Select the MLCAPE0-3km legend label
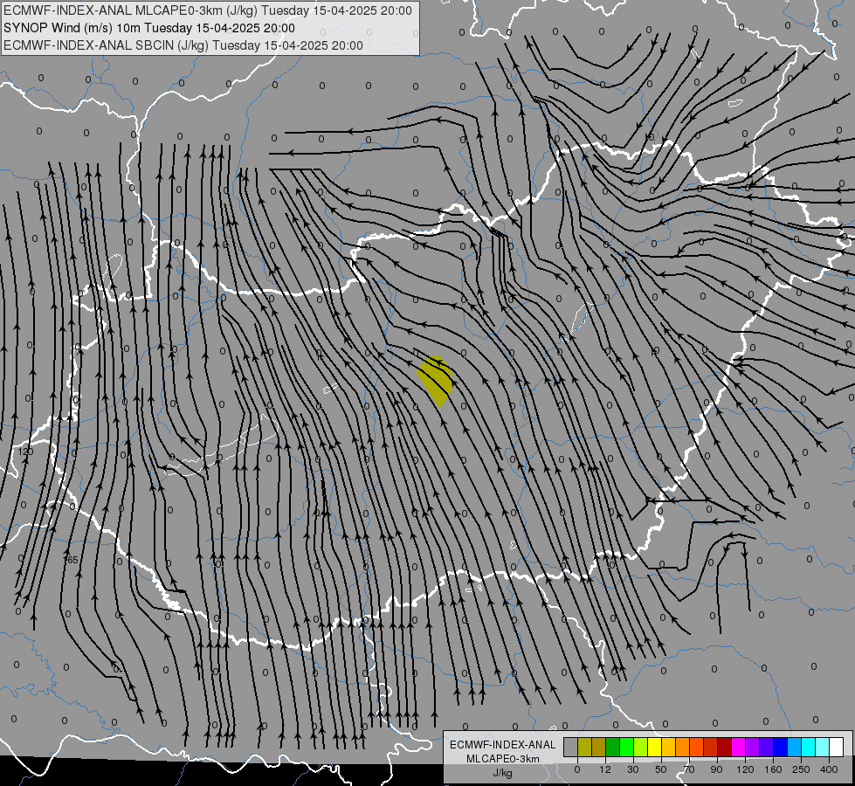 503,759
